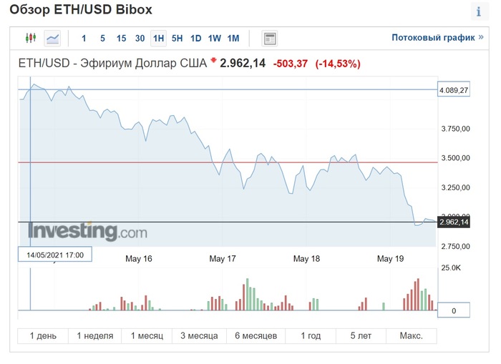Show the 1 день time range

[43, 335]
